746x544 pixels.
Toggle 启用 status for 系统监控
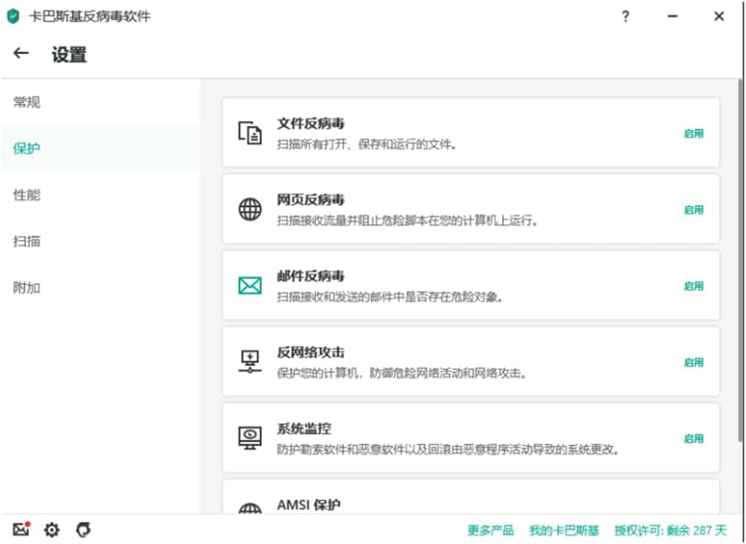pyautogui.click(x=693, y=438)
